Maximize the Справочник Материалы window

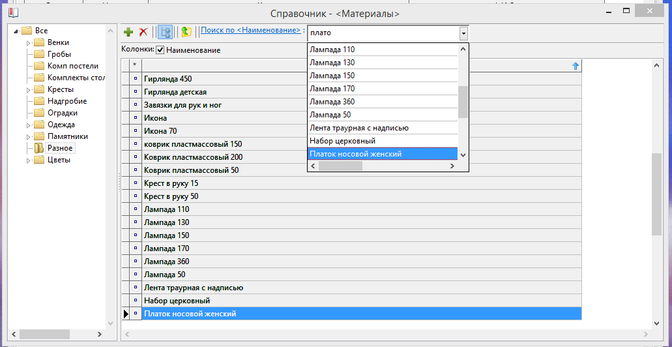pyautogui.click(x=626, y=10)
